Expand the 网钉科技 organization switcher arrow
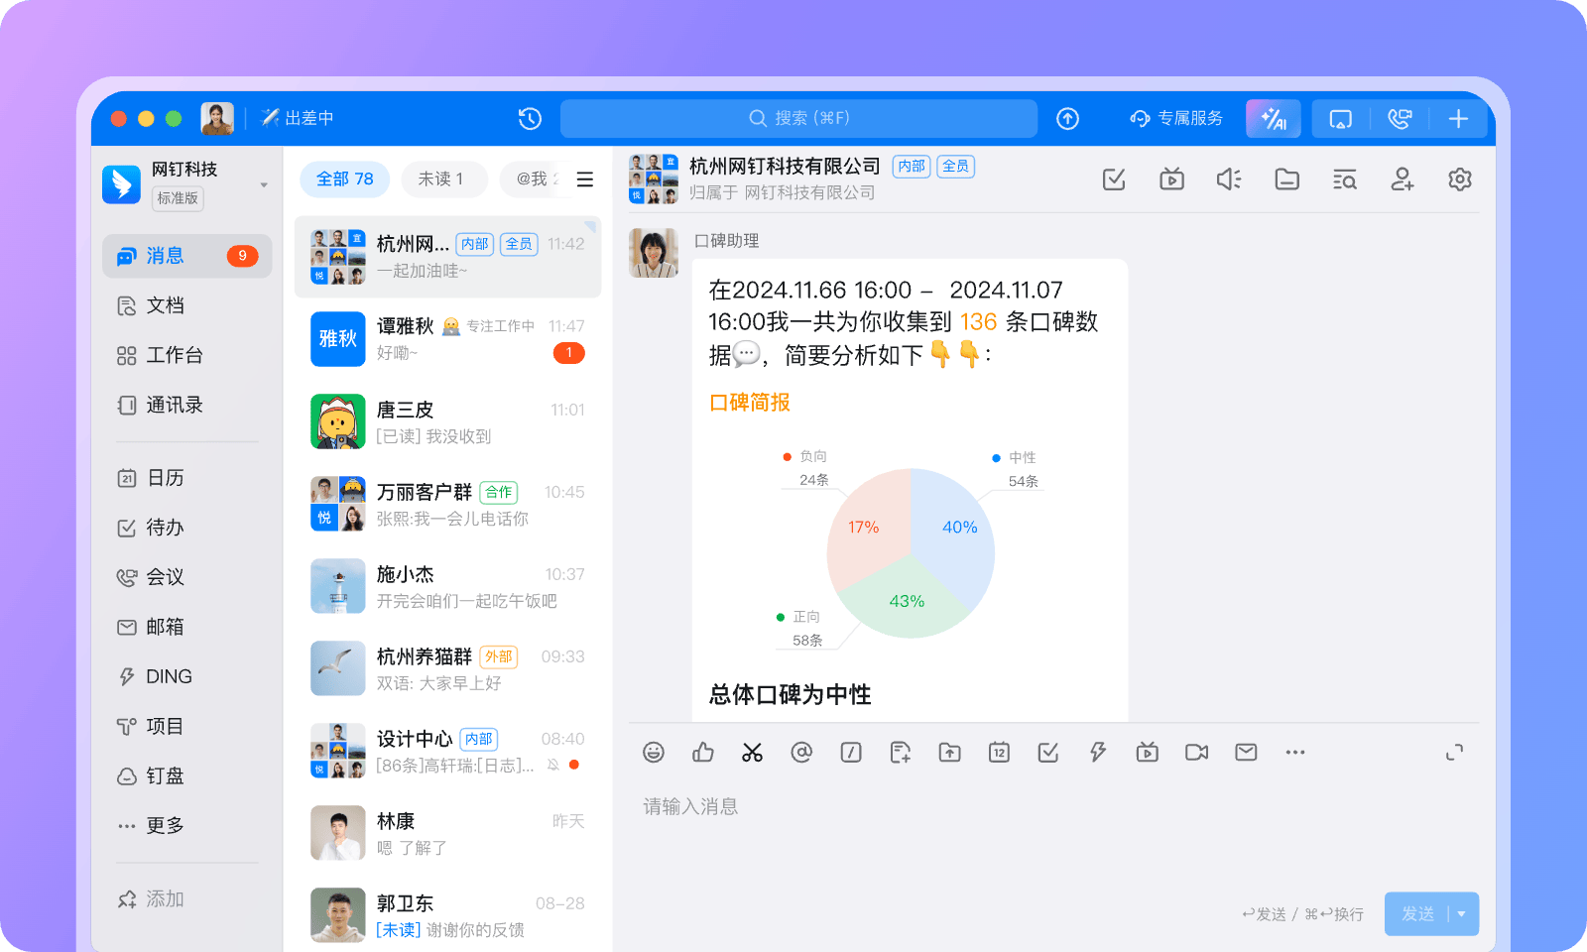The height and width of the screenshot is (952, 1587). click(x=264, y=185)
